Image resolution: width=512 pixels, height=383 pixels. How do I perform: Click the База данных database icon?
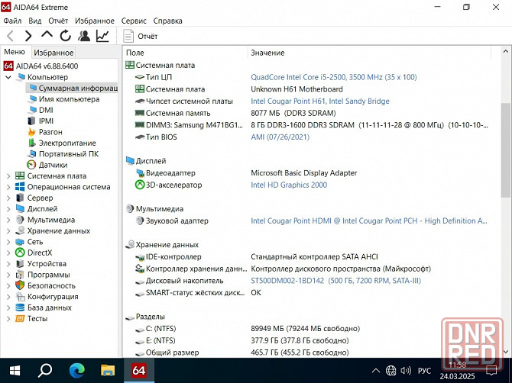[x=20, y=307]
